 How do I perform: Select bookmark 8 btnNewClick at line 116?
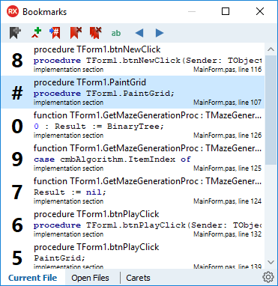(x=133, y=59)
